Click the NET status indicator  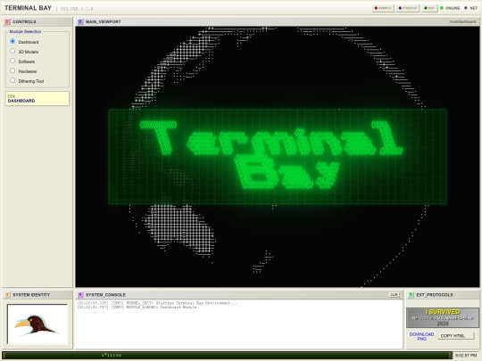point(470,8)
